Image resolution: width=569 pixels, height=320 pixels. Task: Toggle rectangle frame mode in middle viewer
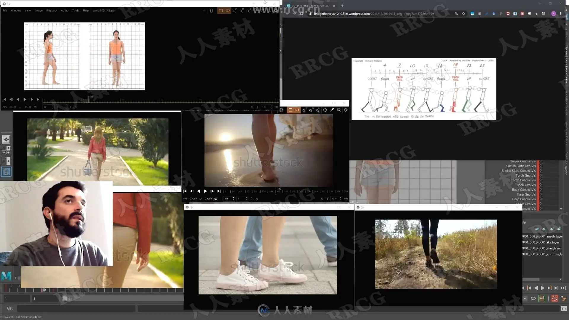pos(290,110)
